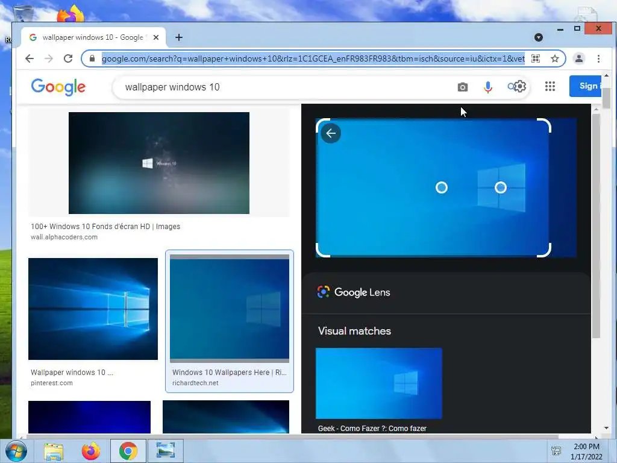The width and height of the screenshot is (617, 463).
Task: Click the pinterest.com source text
Action: pos(52,383)
